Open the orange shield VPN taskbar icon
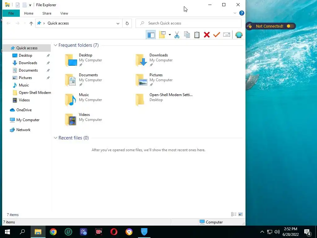This screenshot has width=317, height=238. tap(129, 232)
